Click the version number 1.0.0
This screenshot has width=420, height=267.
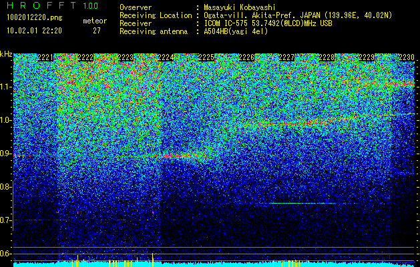[91, 6]
